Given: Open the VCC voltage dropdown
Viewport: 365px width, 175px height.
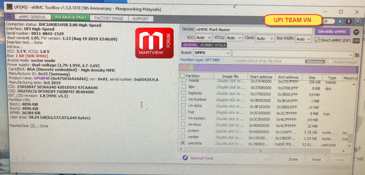Looking at the screenshot, I should pos(204,38).
